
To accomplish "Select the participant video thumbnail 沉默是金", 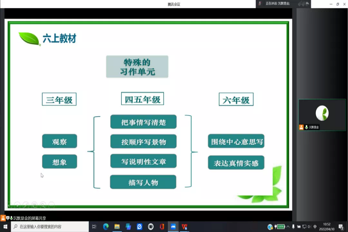I will pos(322,114).
